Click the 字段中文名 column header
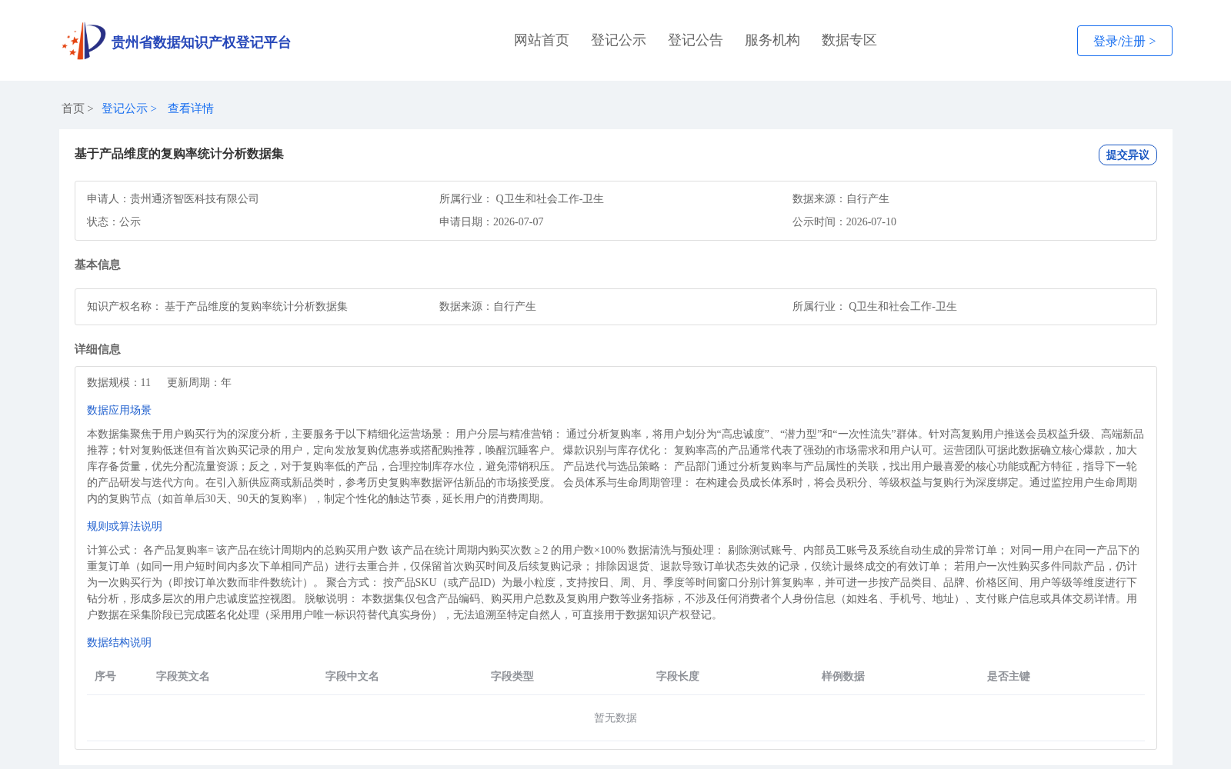The width and height of the screenshot is (1231, 769). 352,676
